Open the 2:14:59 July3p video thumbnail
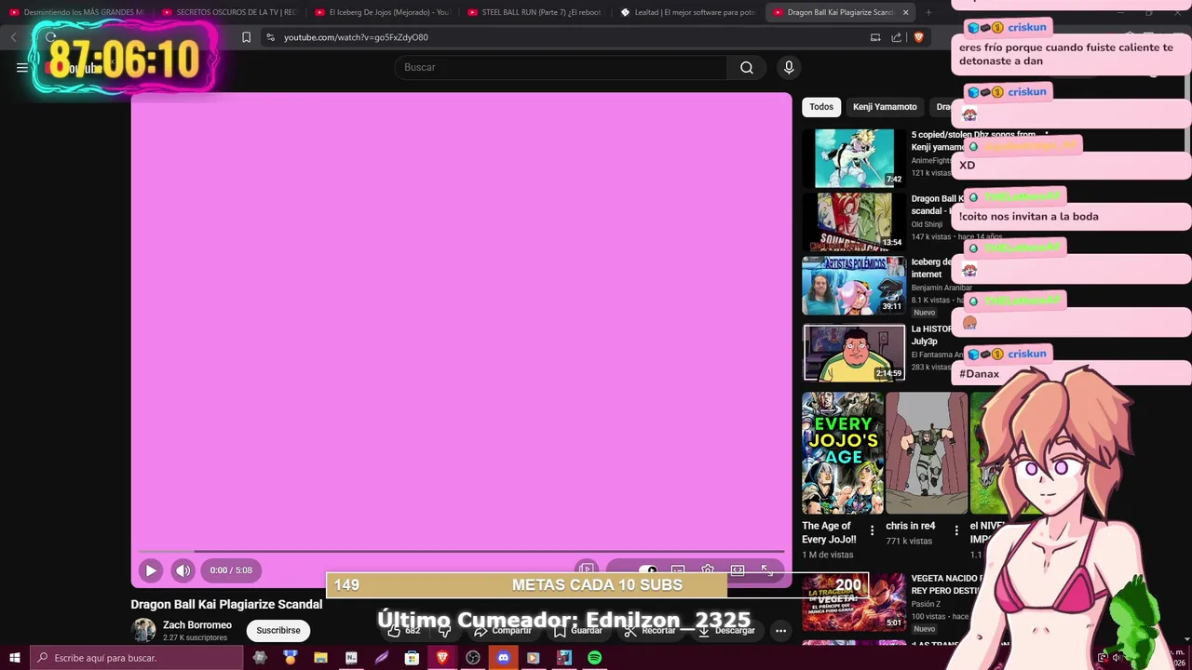The width and height of the screenshot is (1192, 670). click(854, 353)
